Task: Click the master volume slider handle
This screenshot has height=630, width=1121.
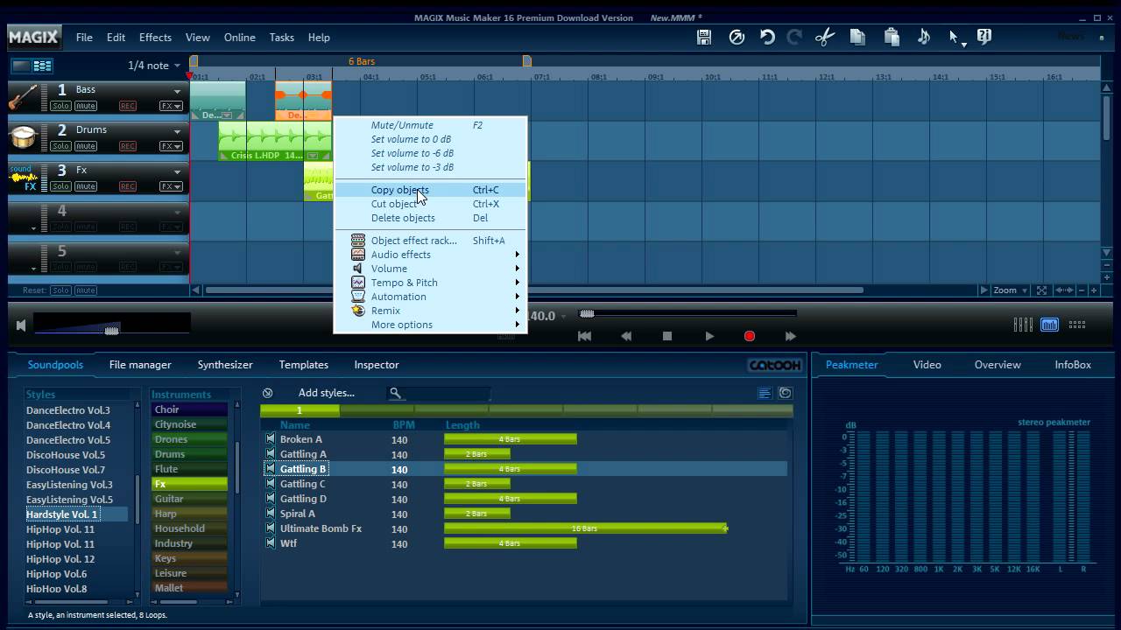Action: [111, 330]
